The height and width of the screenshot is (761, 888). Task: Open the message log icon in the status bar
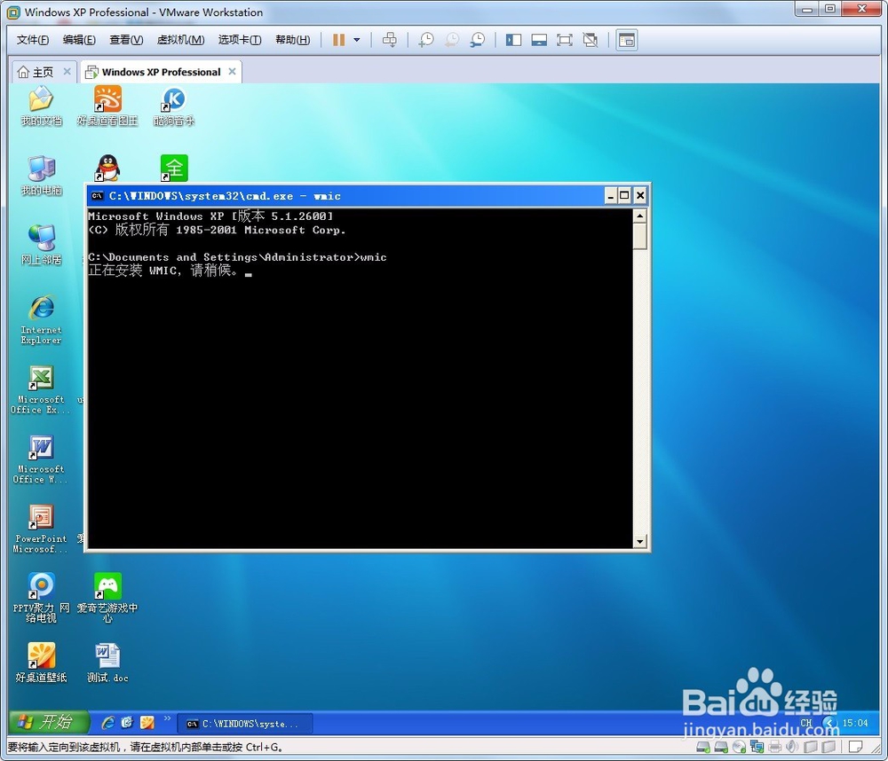[856, 747]
